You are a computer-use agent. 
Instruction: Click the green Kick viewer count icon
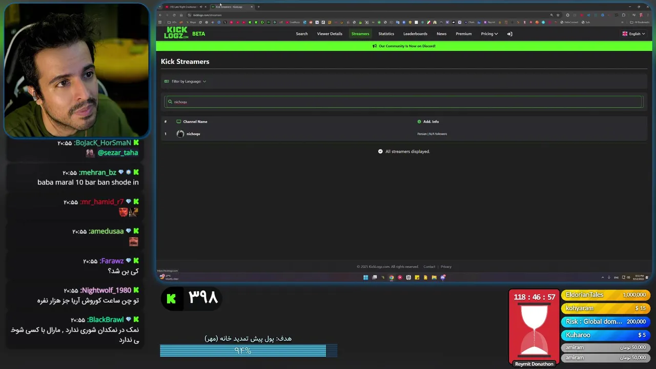click(x=171, y=299)
